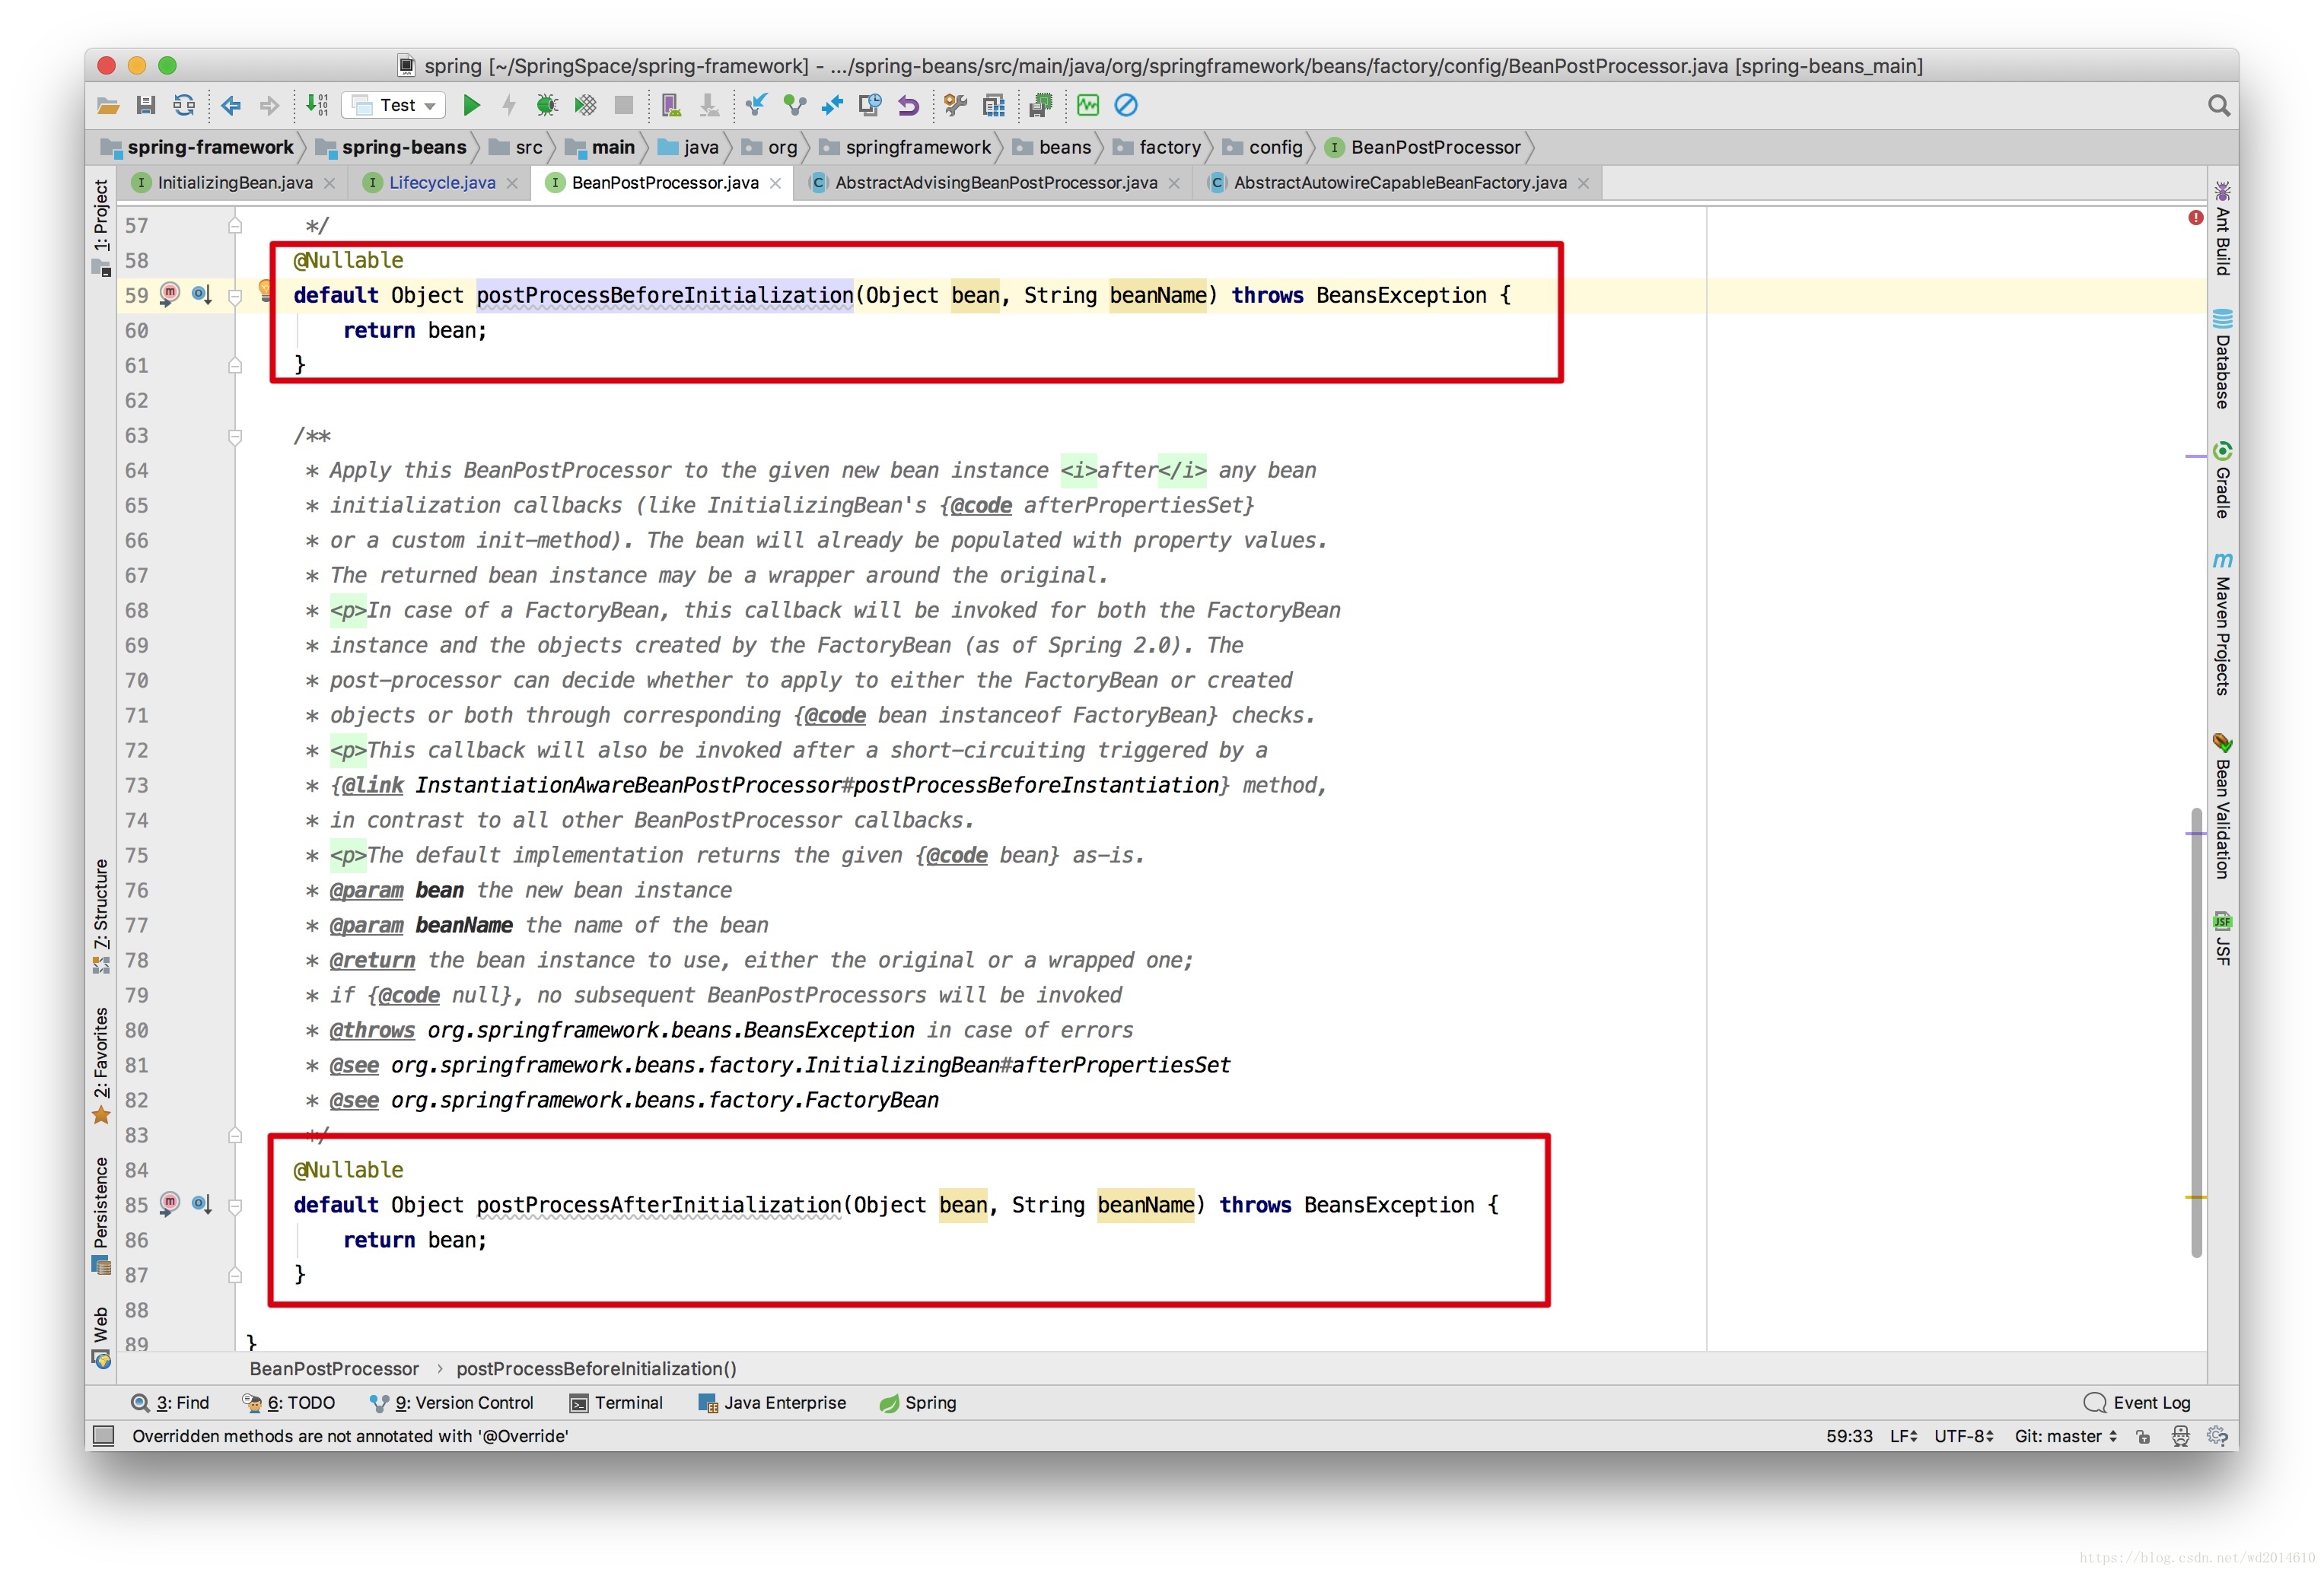Click the Hector inspector icon in status bar

2180,1436
